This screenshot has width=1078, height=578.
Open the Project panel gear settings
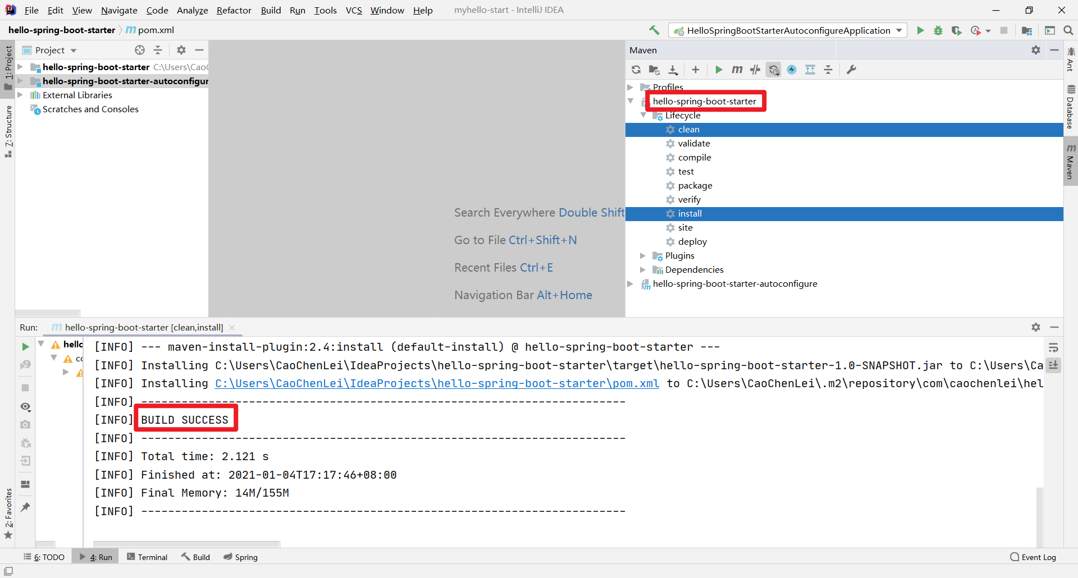pyautogui.click(x=181, y=50)
